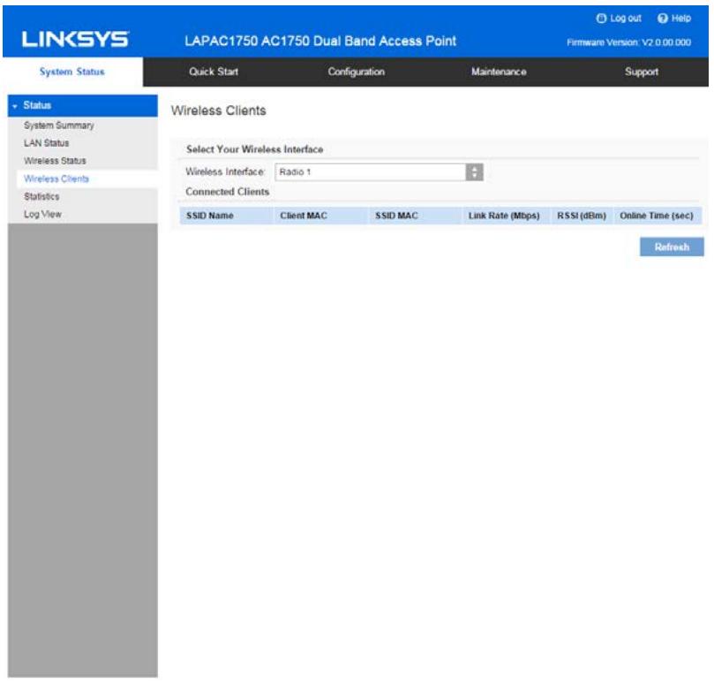Click the Log out power icon

602,19
